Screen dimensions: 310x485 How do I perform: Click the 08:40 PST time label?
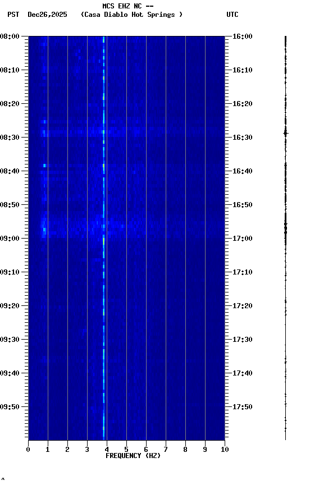coord(10,171)
